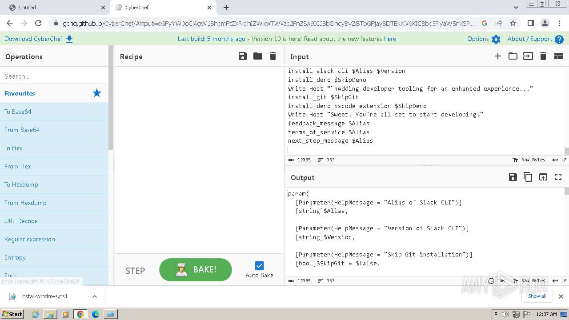Choose the From Hexdump operation
Viewport: 569px width, 320px height.
pyautogui.click(x=54, y=203)
